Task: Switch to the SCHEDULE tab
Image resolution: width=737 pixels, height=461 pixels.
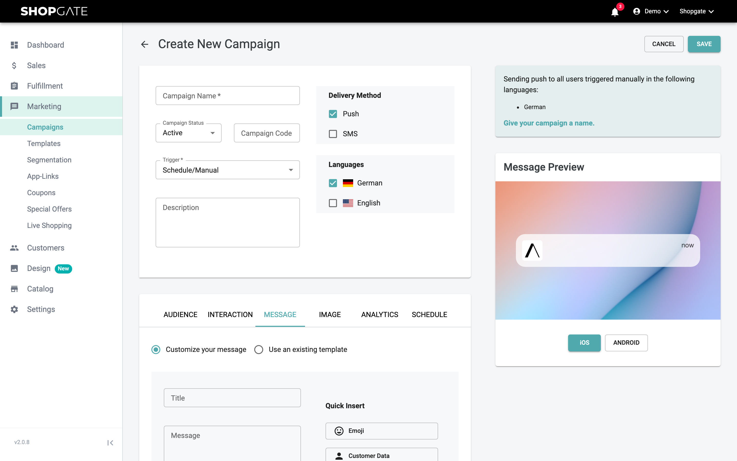Action: pos(429,314)
